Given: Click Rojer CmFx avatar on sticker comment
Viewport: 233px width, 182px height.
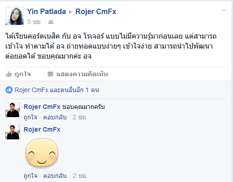Looking at the screenshot, I should click(13, 132).
